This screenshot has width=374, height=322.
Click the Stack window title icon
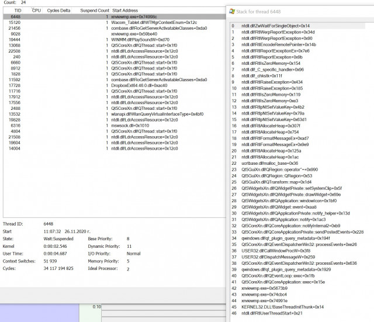[232, 12]
